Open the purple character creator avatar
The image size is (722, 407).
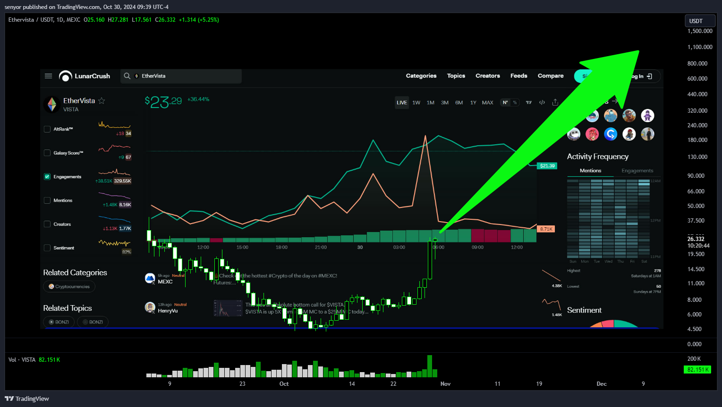(647, 116)
